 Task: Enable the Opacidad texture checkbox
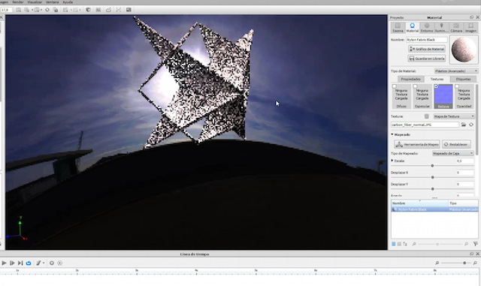point(457,86)
